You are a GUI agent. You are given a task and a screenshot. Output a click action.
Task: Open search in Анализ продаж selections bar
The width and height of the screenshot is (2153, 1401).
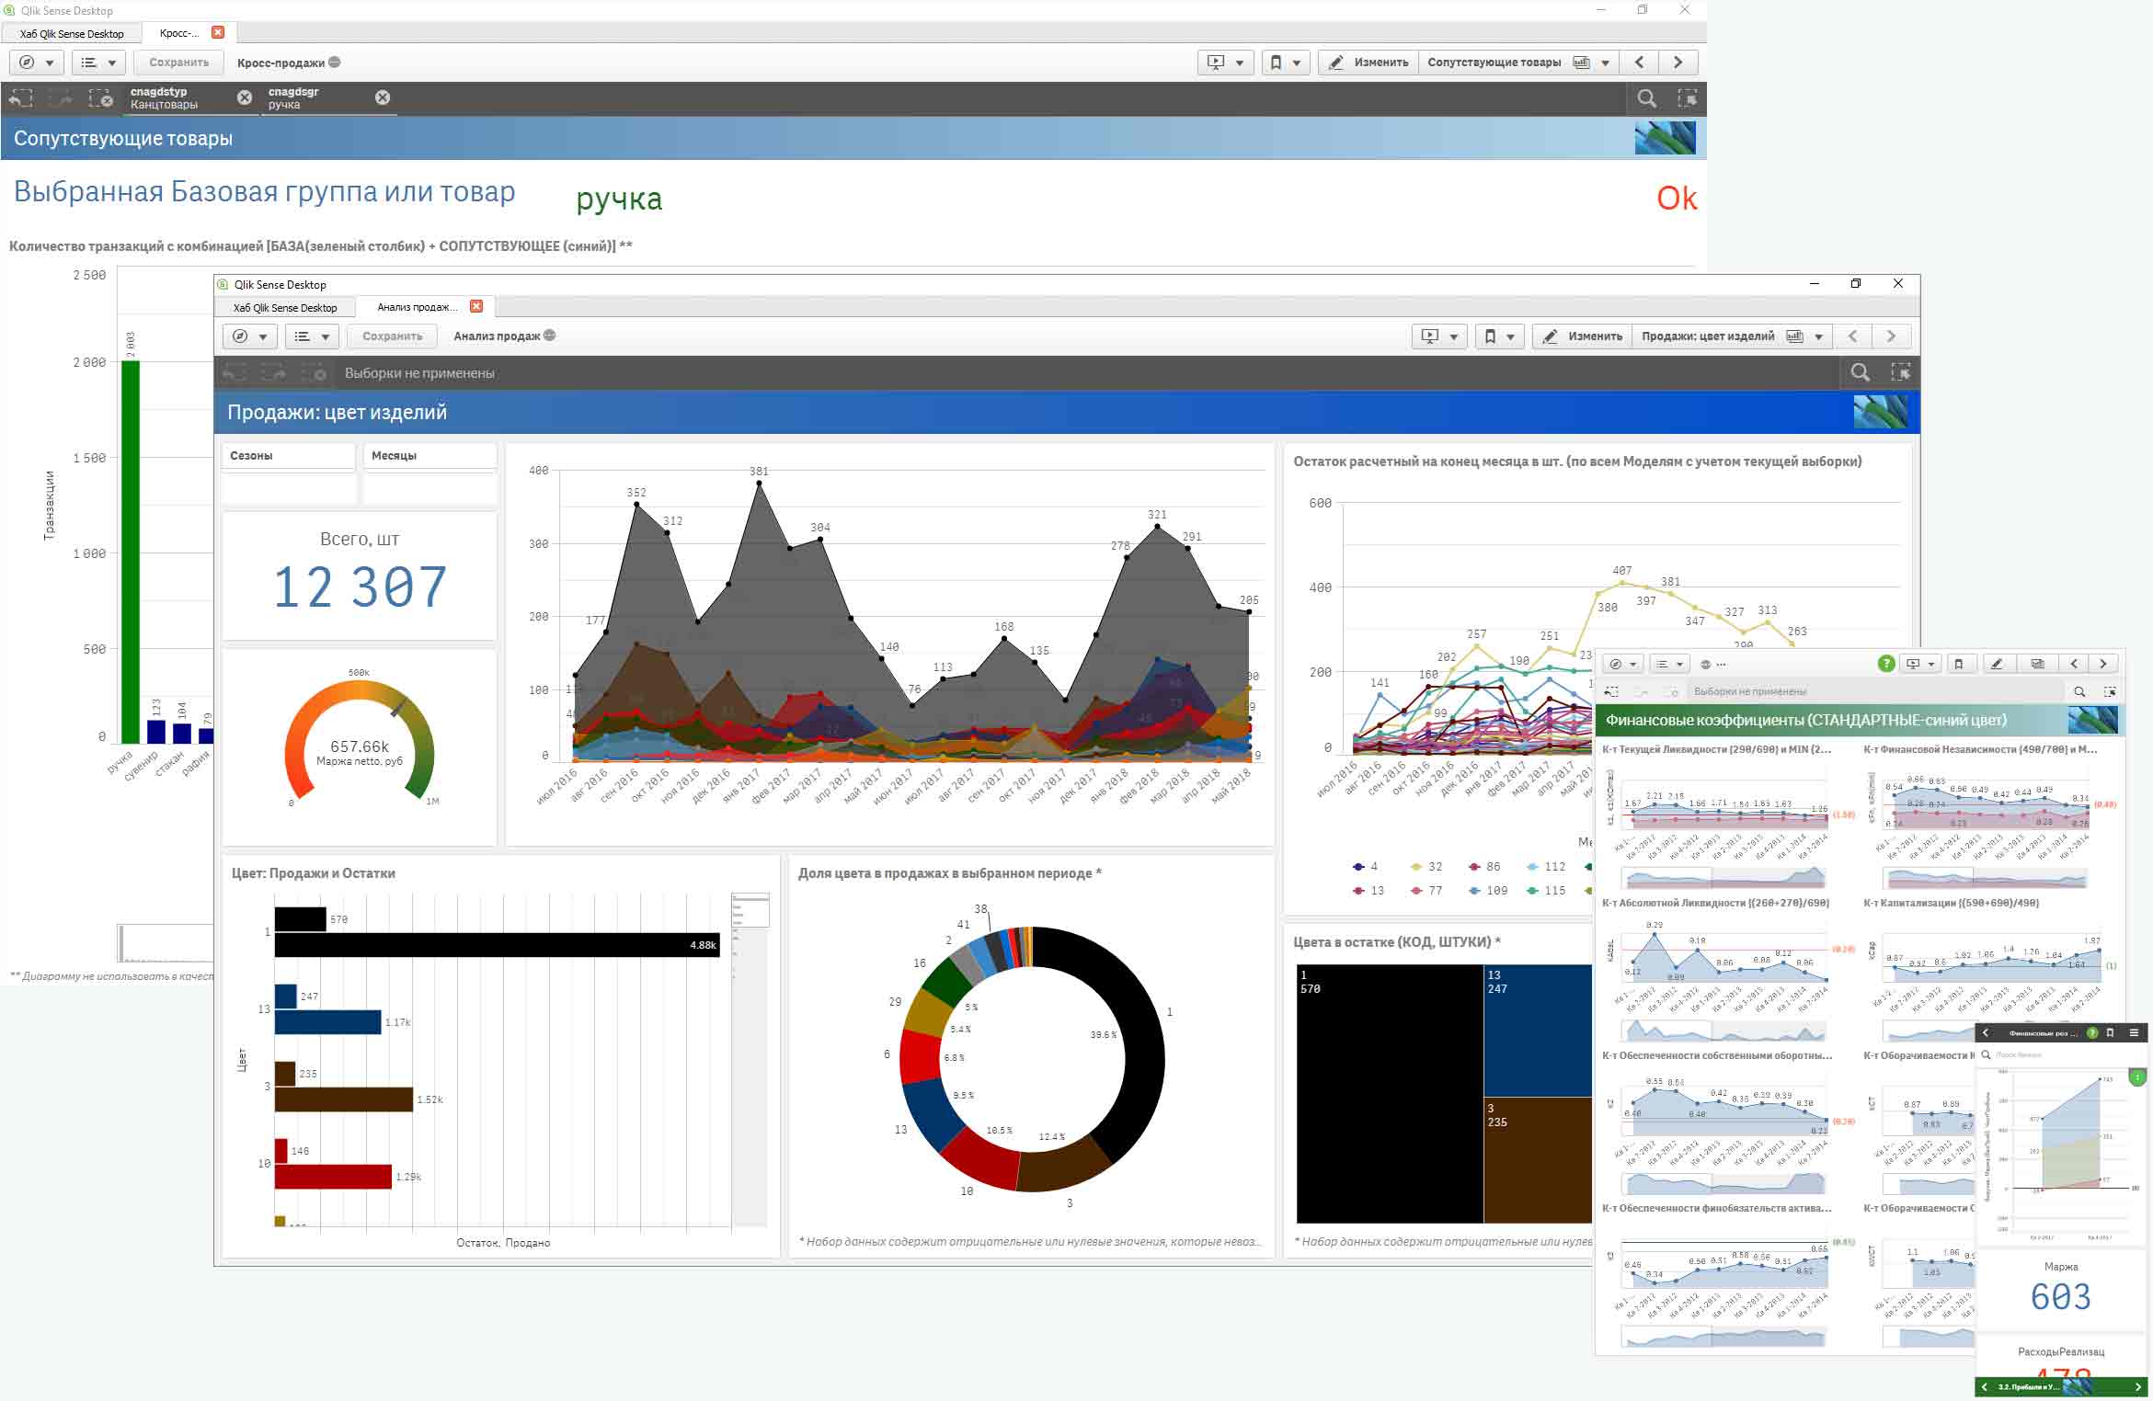pos(1860,372)
